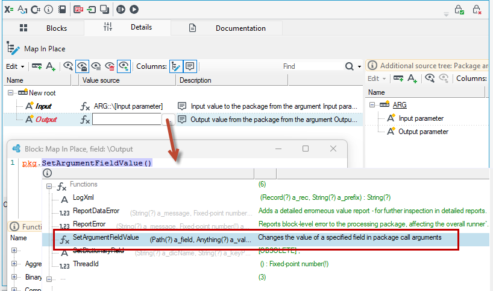Click the fx icon on the Output row
This screenshot has height=291, width=493.
coord(85,120)
